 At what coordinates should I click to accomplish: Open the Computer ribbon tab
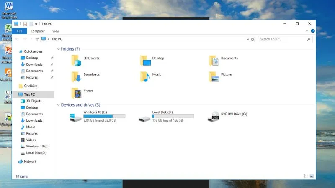38,31
